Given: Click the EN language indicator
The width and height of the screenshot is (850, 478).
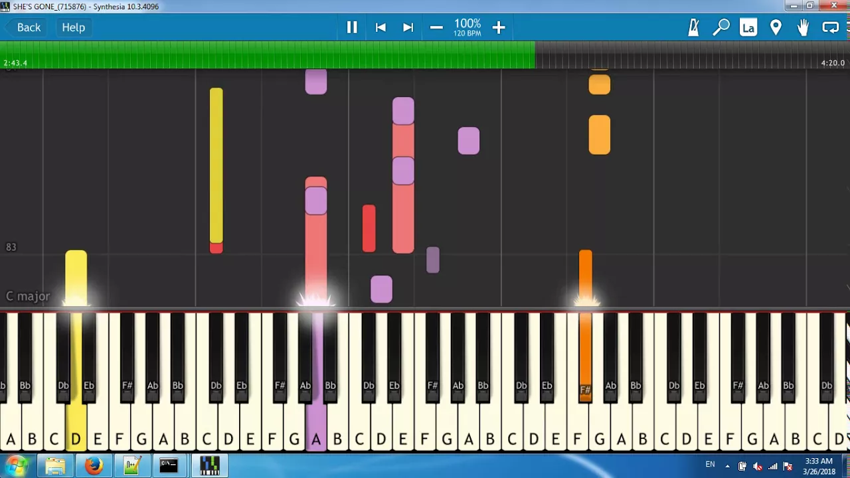Looking at the screenshot, I should [x=710, y=465].
